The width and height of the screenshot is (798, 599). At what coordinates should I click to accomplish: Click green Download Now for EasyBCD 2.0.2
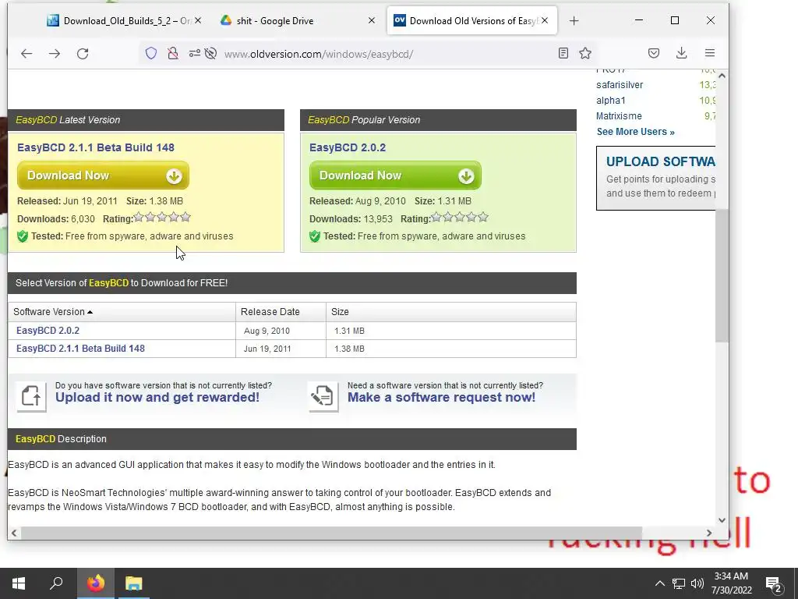click(395, 175)
